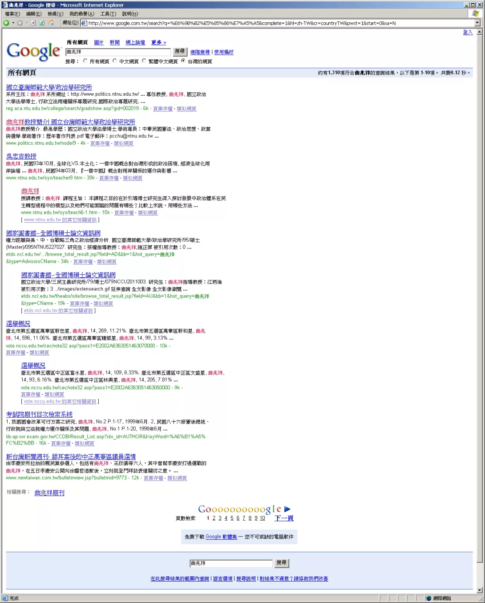Open the 搜尋說明 link

tap(246, 579)
